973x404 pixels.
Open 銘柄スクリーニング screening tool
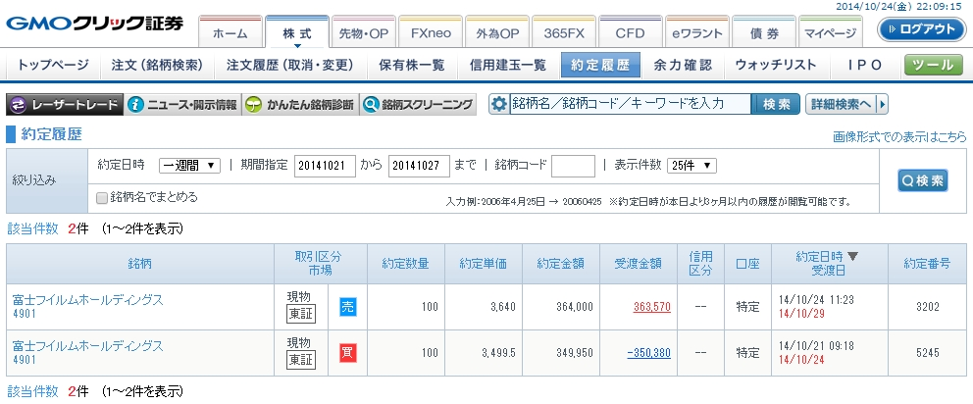pos(419,105)
